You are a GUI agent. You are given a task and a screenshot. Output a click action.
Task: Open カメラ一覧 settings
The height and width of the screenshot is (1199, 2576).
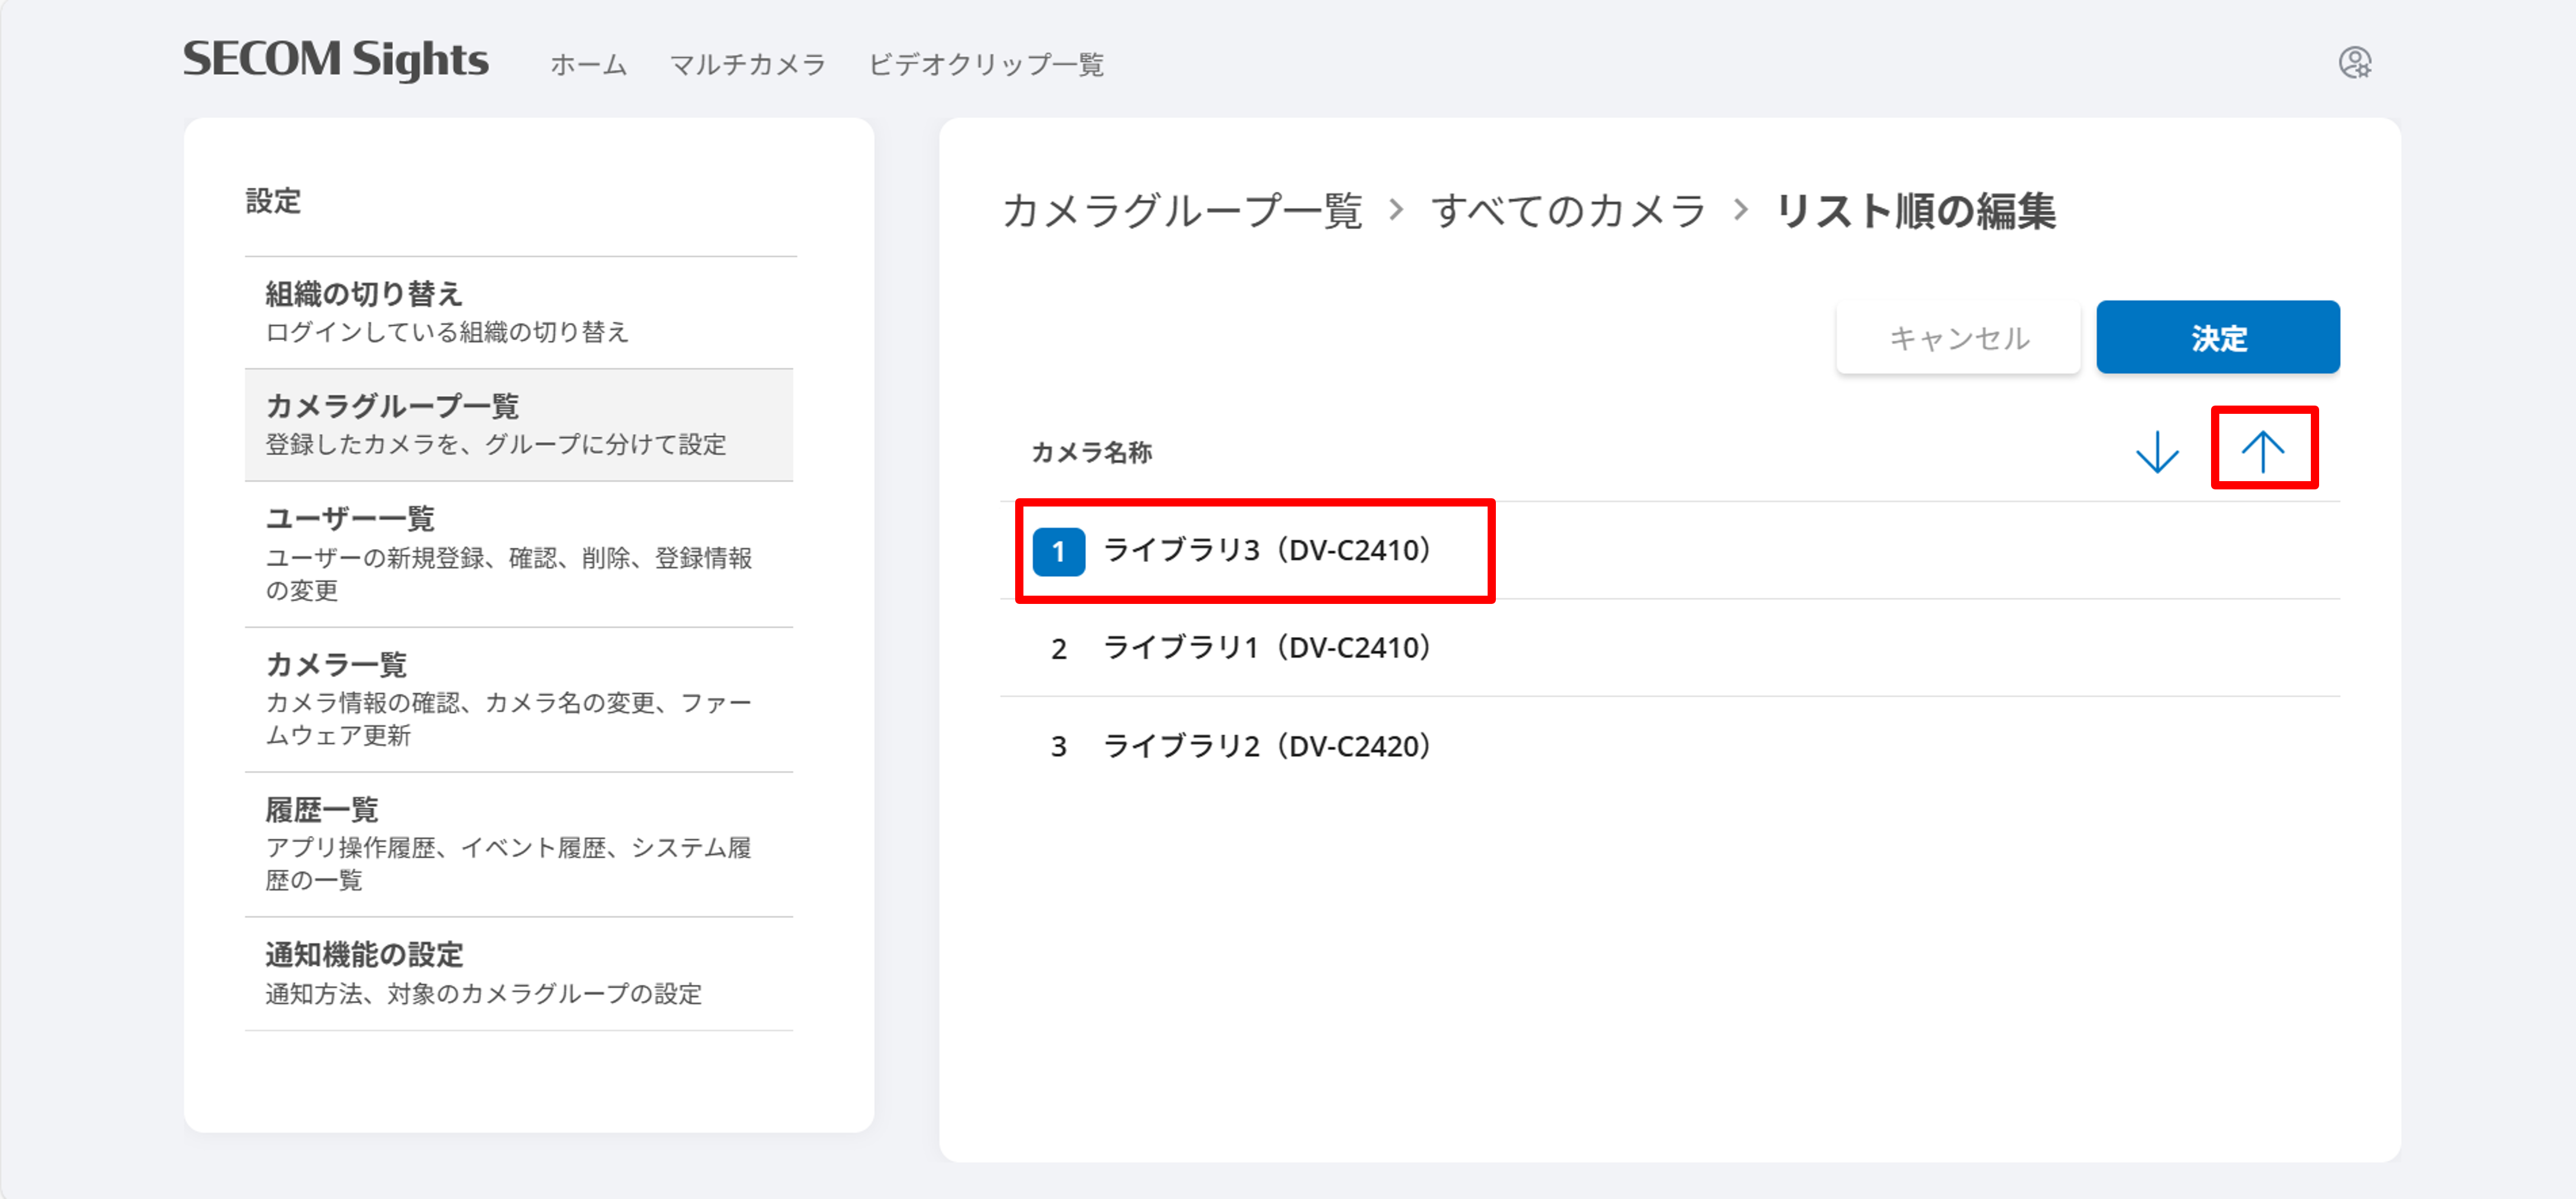[x=519, y=700]
